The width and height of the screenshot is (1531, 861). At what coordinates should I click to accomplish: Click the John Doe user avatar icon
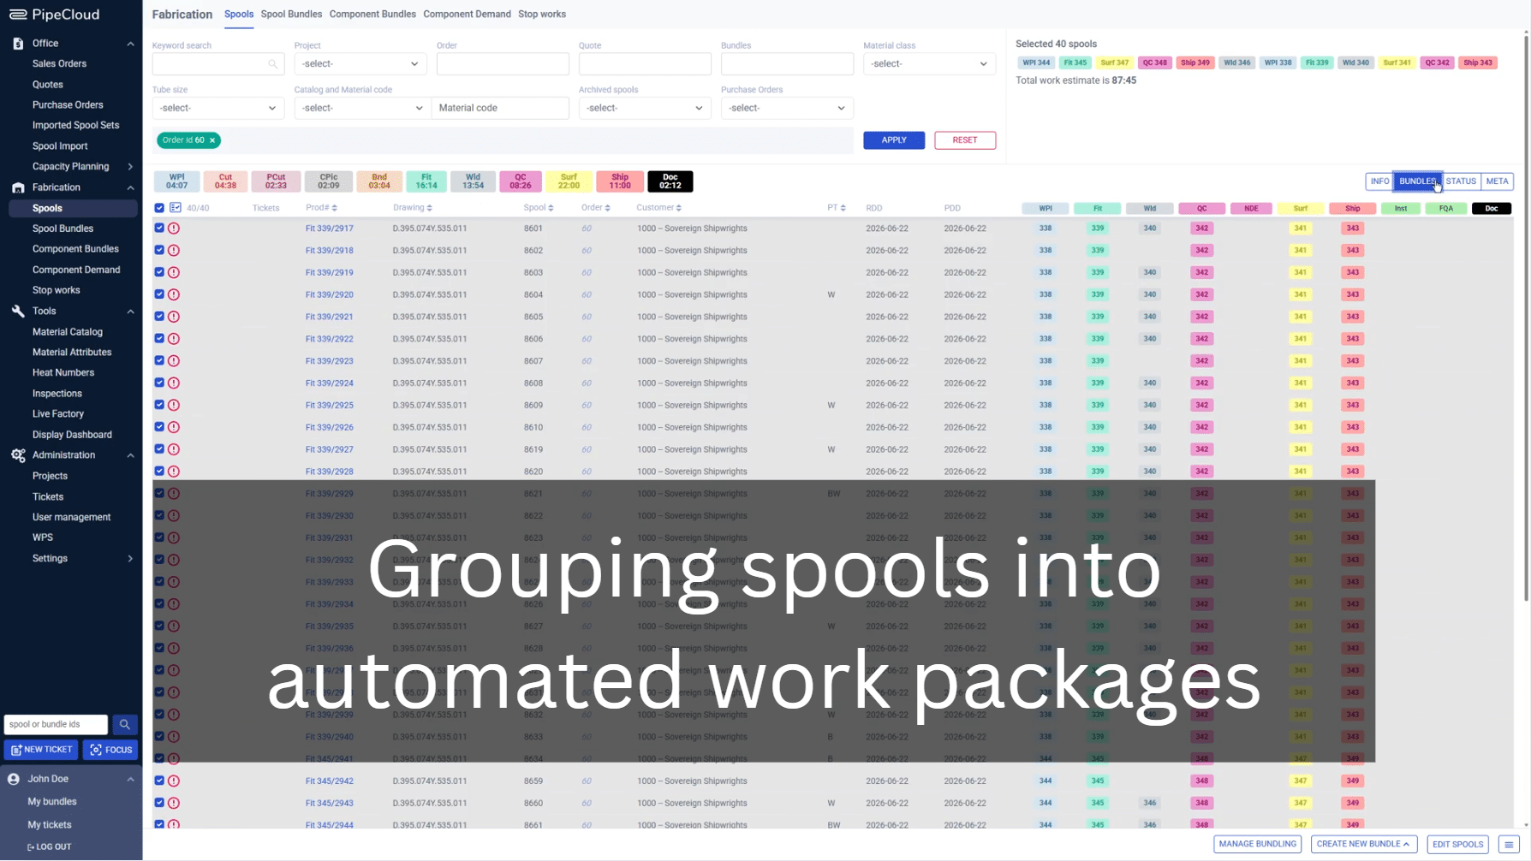tap(14, 779)
